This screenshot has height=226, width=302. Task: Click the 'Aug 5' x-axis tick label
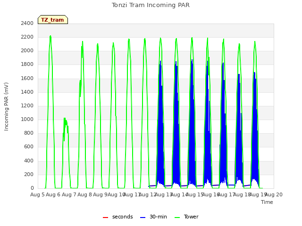(x=37, y=194)
